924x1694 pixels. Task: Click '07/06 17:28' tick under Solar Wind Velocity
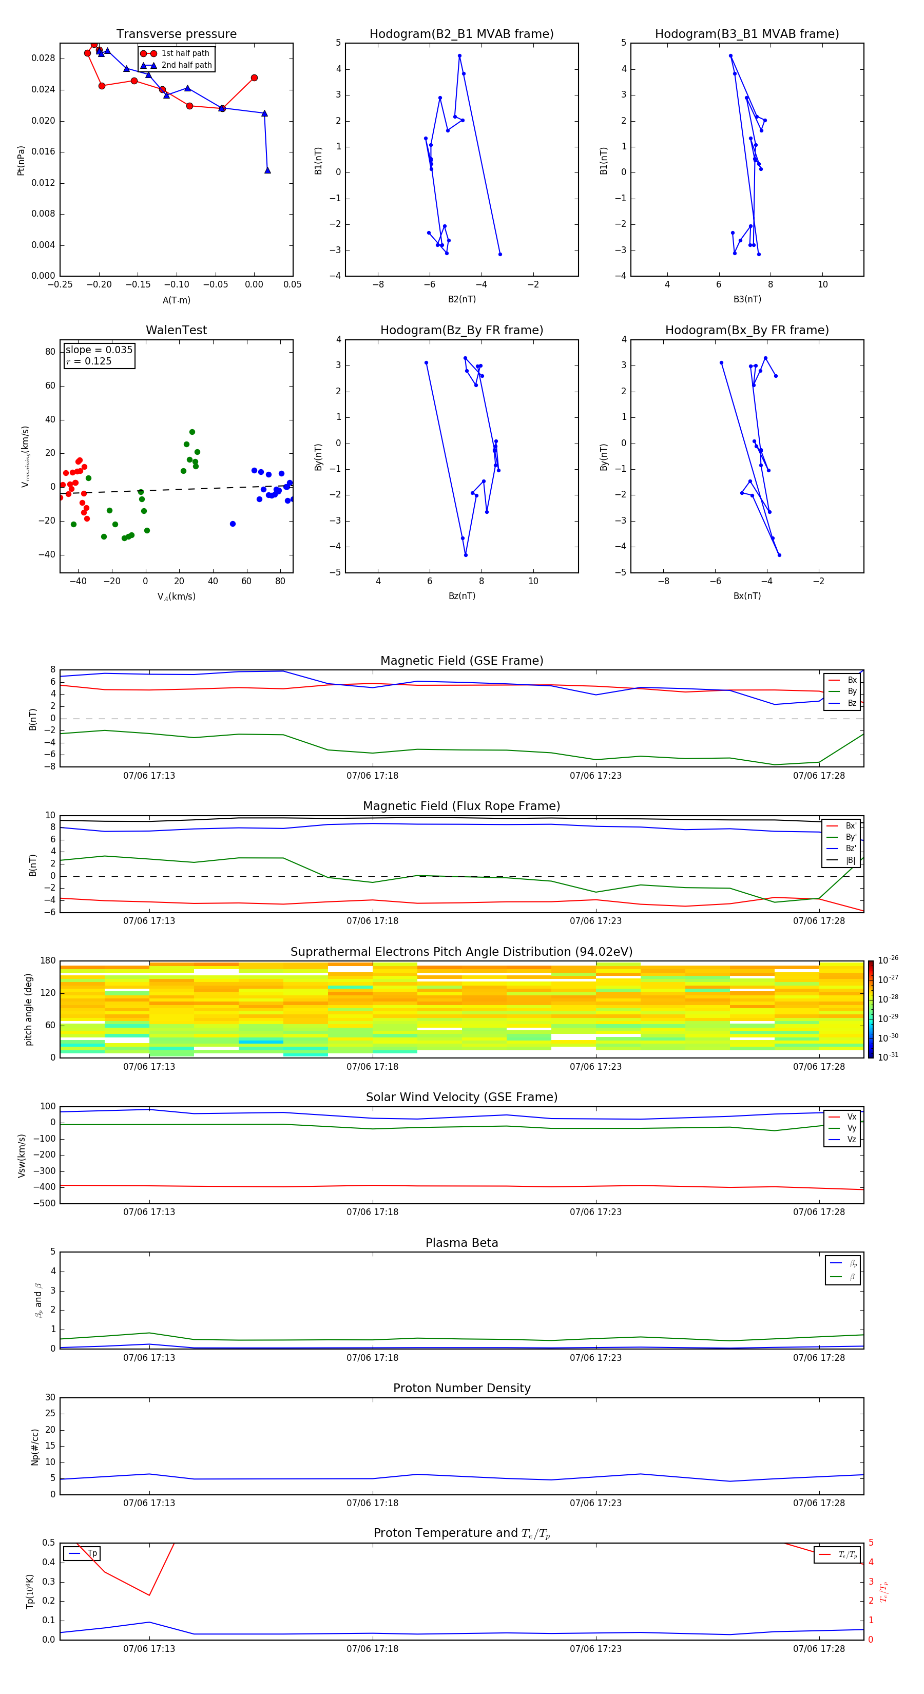point(819,1212)
